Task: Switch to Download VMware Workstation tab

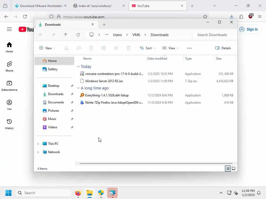Action: (41, 6)
